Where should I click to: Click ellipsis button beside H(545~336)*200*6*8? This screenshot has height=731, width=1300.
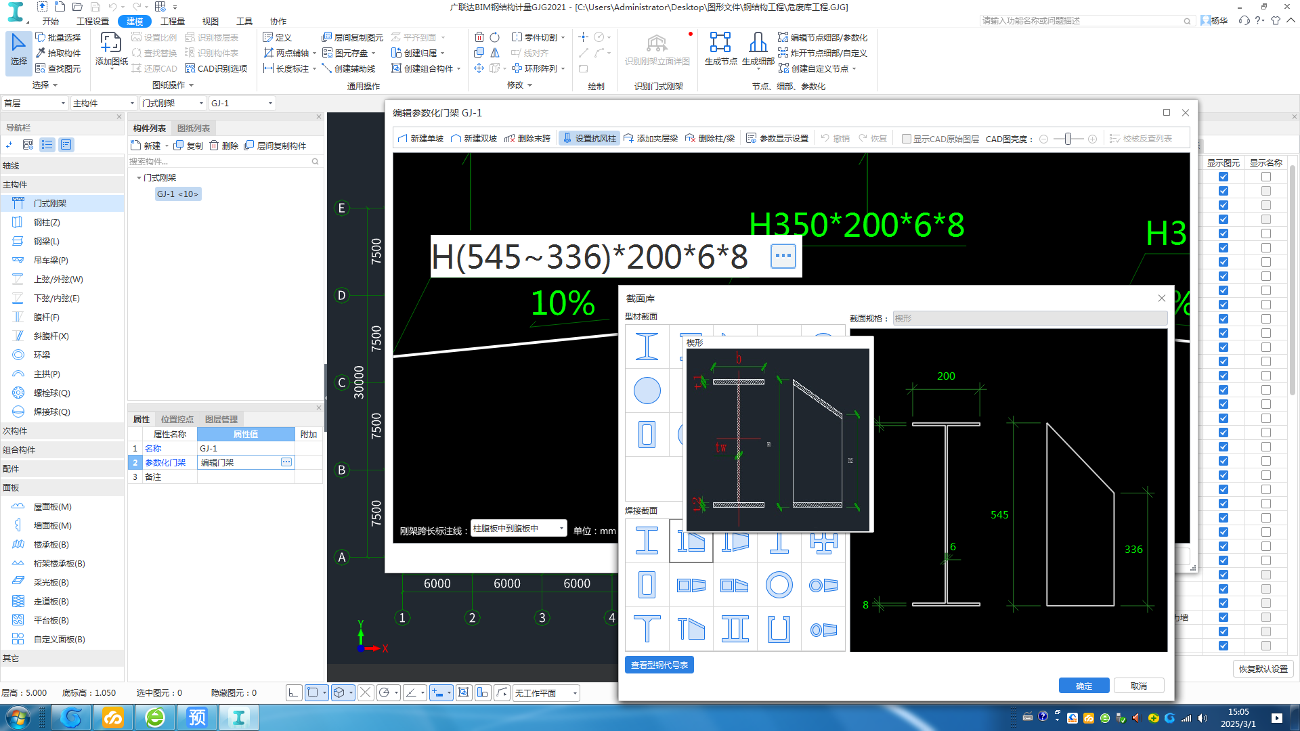pos(783,256)
